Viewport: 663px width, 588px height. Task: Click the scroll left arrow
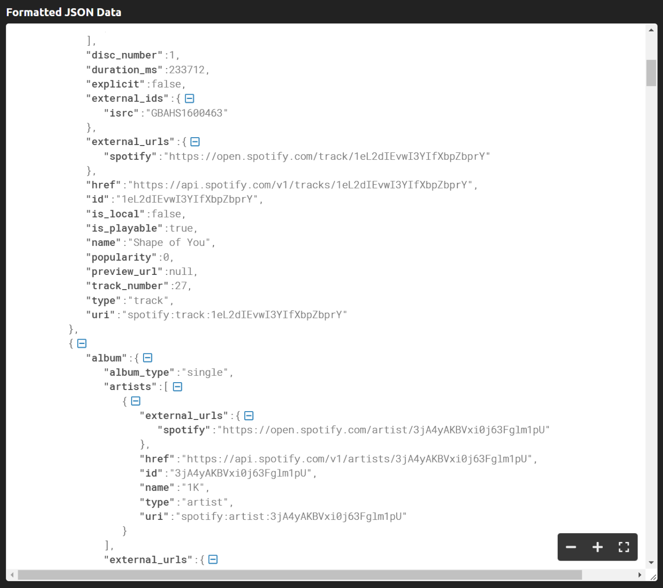click(12, 575)
